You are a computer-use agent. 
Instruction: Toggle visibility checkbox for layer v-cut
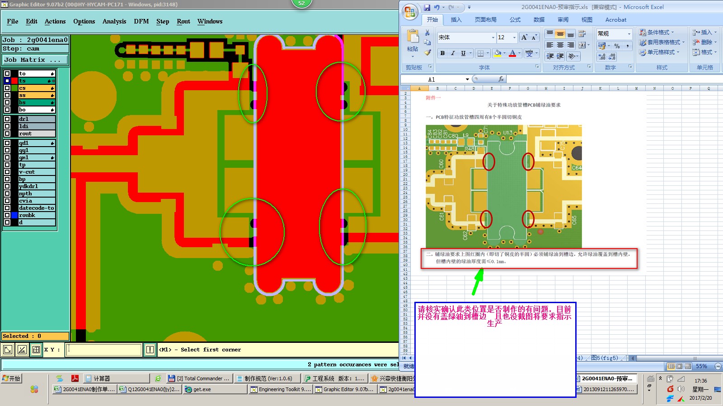pyautogui.click(x=7, y=172)
